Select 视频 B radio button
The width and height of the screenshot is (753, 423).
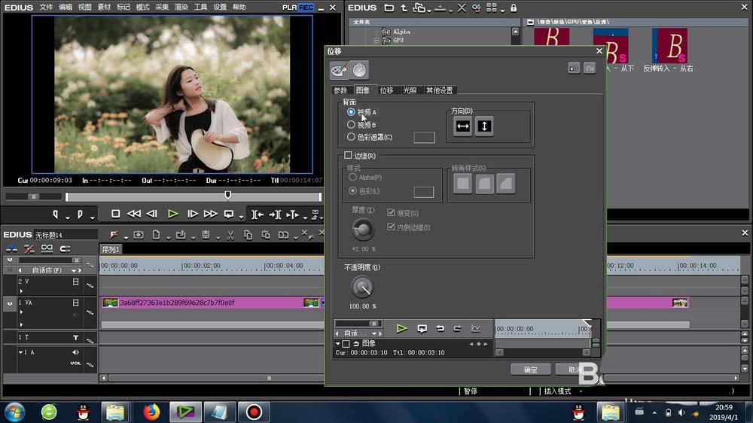coord(351,125)
